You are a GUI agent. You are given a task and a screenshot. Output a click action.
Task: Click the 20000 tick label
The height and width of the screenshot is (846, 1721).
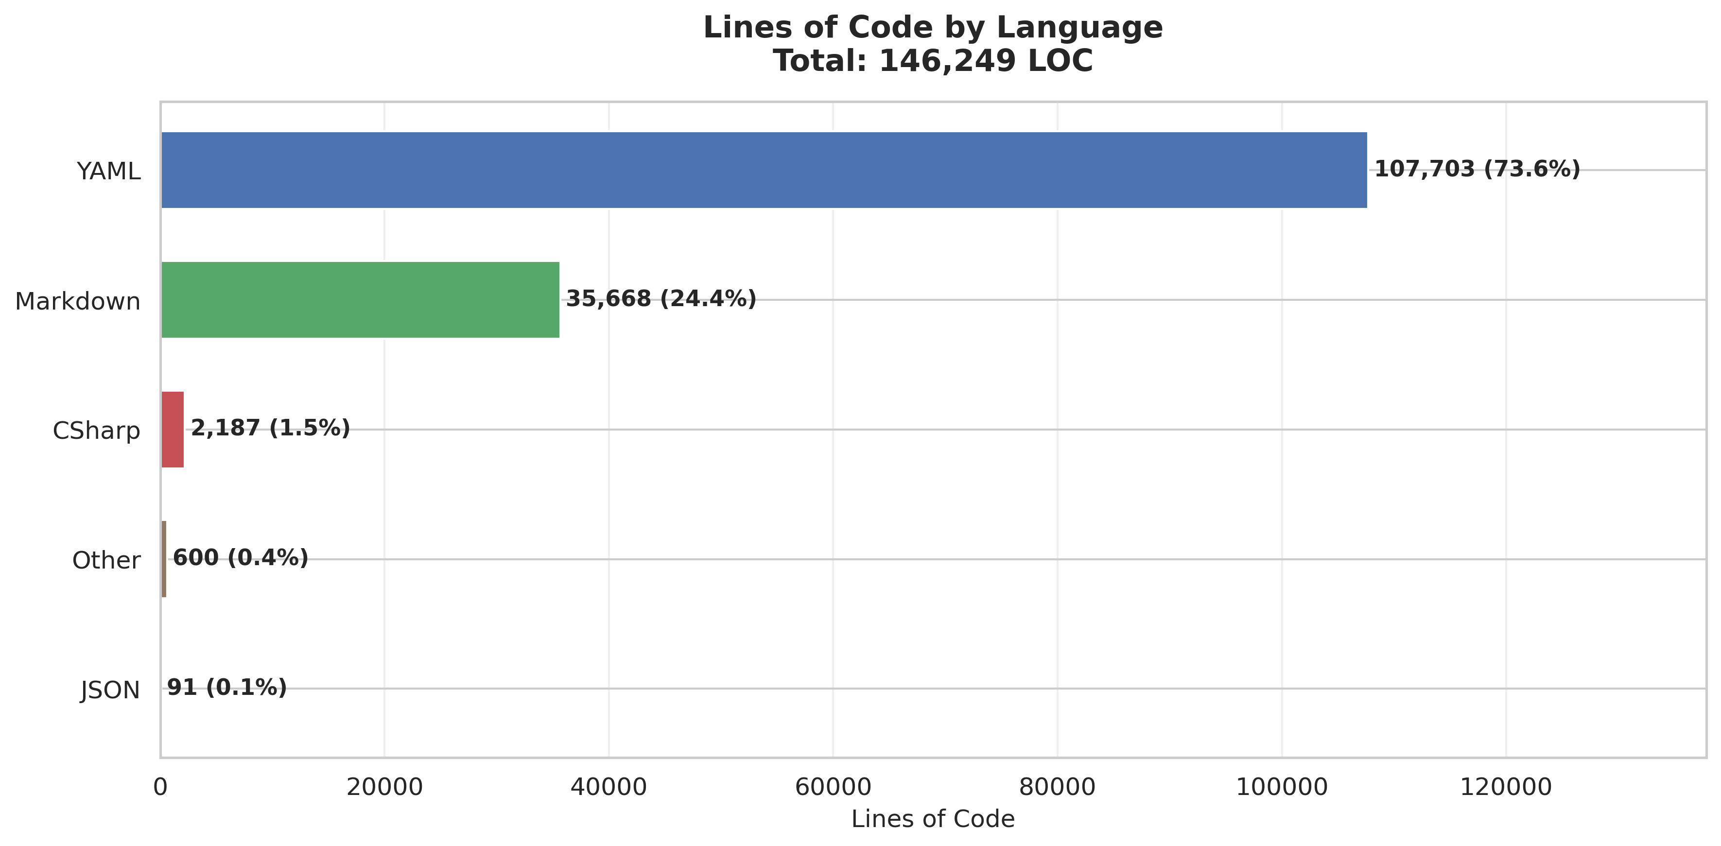pyautogui.click(x=384, y=787)
